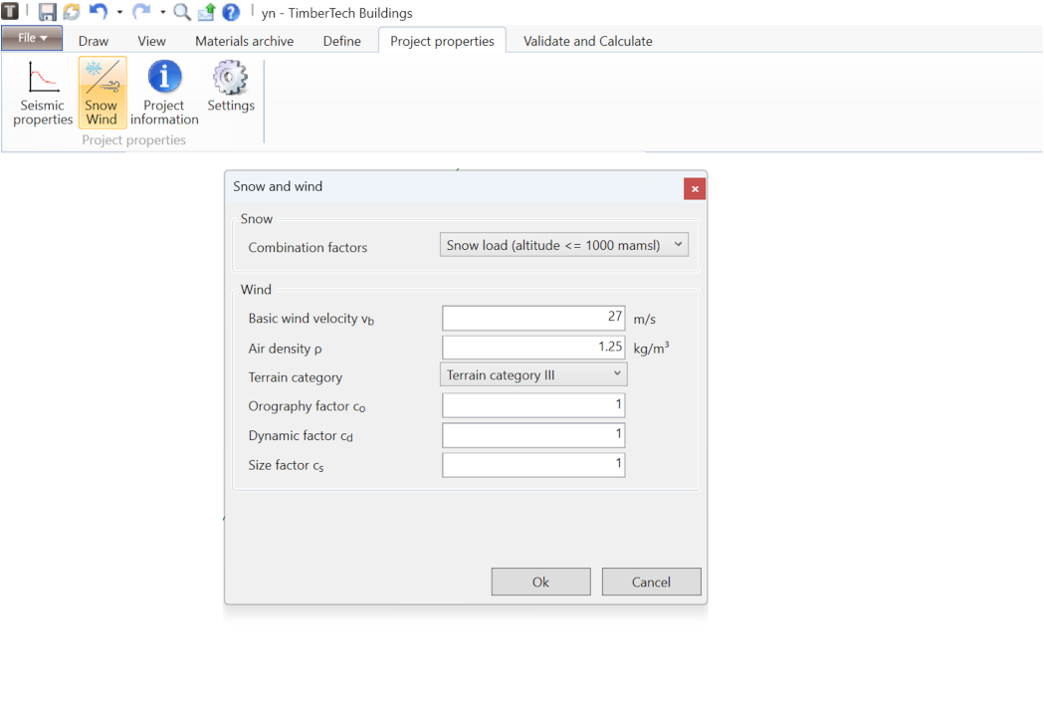Redo the last undone action
The image size is (1044, 717).
pos(141,11)
